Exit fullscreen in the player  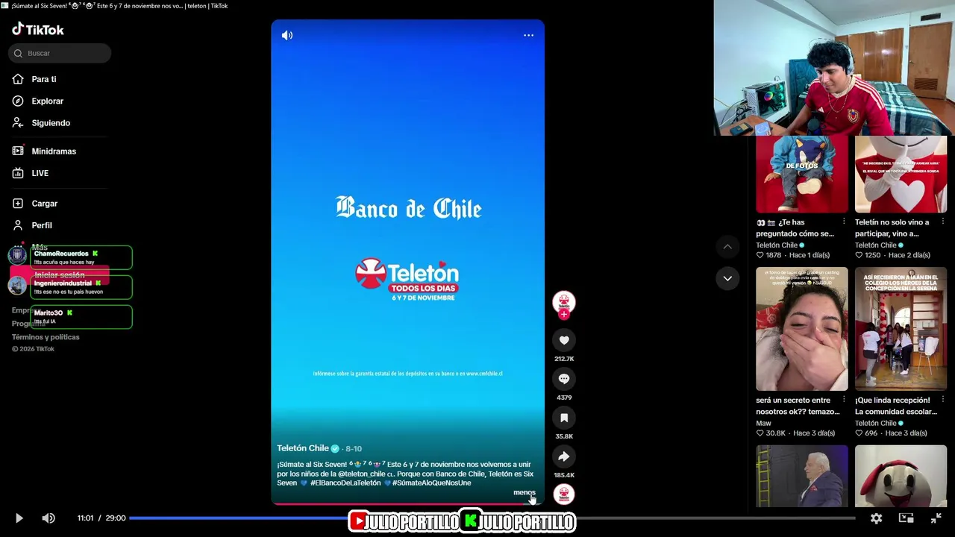pyautogui.click(x=936, y=518)
